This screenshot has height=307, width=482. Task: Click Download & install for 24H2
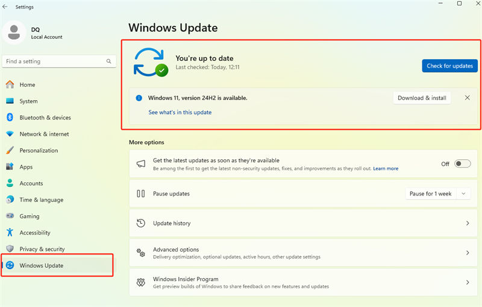point(422,98)
